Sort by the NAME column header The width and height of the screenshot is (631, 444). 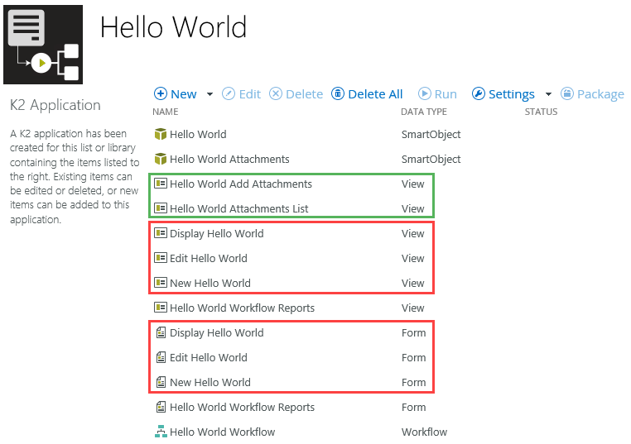click(x=166, y=112)
